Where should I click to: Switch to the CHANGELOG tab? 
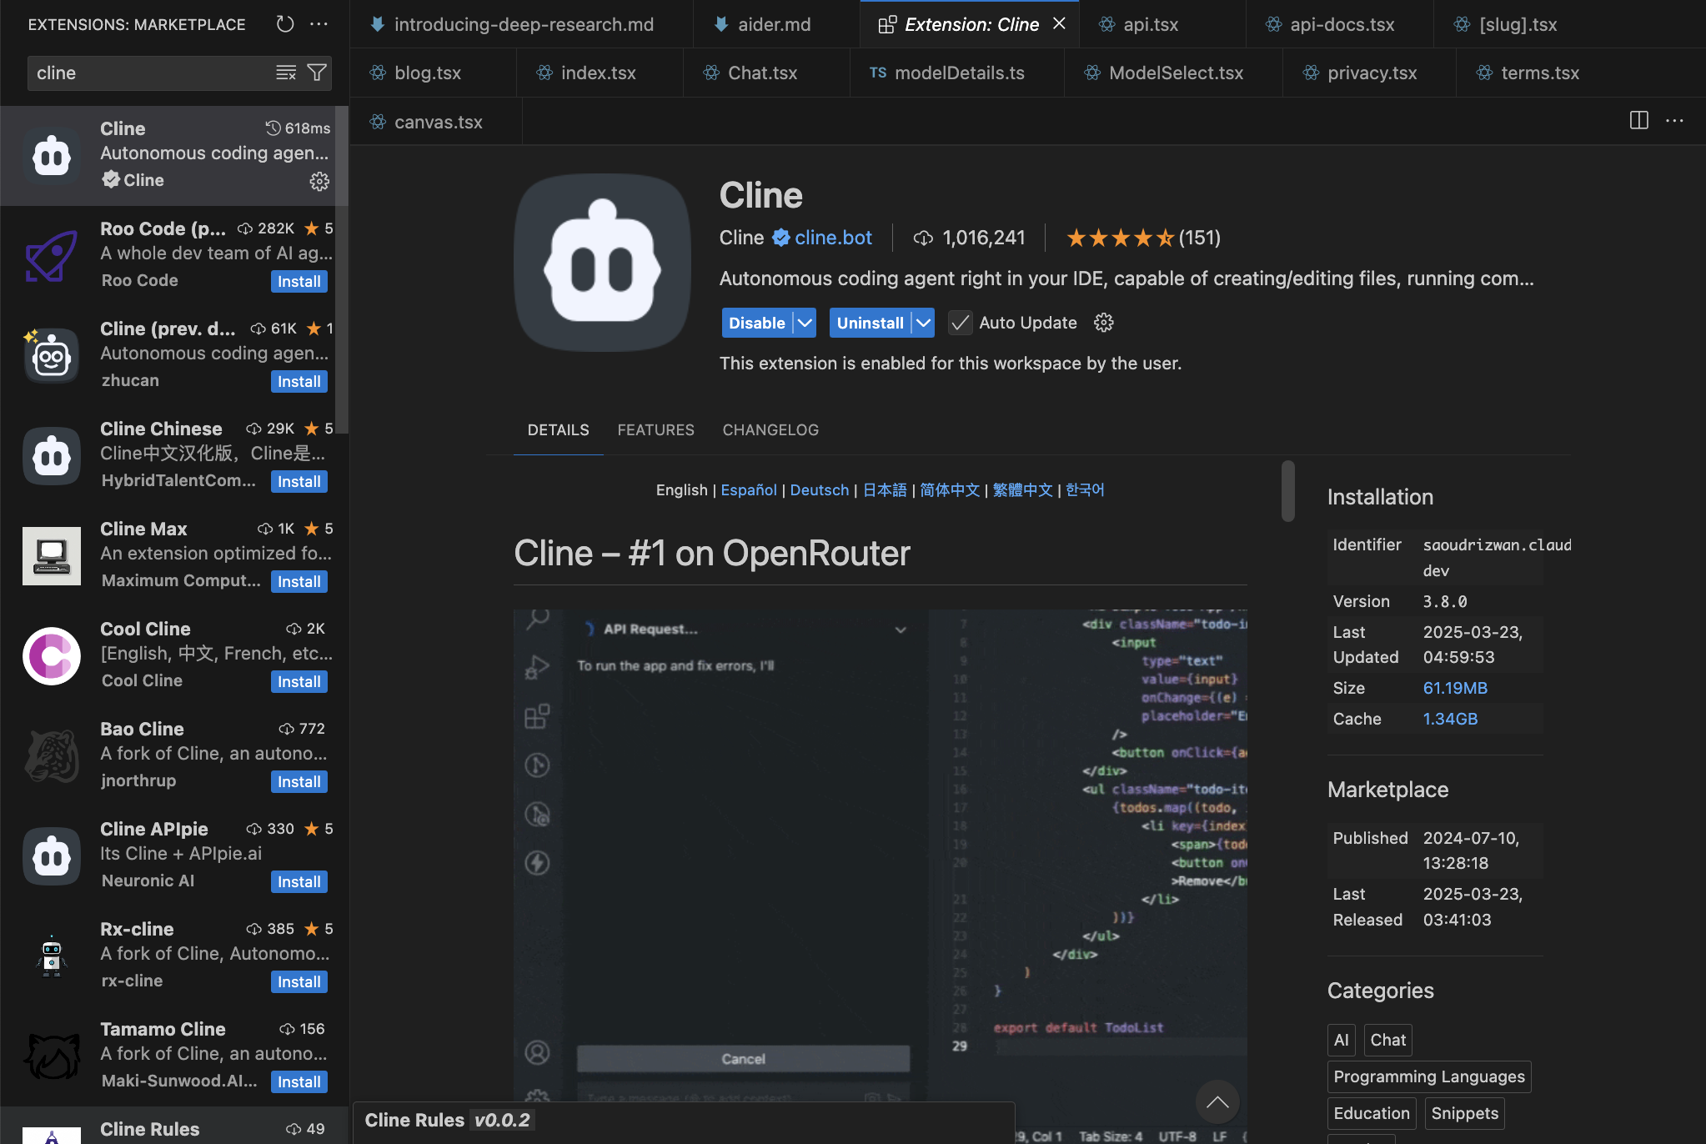[770, 430]
